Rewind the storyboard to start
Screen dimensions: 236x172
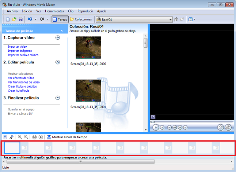(34, 137)
